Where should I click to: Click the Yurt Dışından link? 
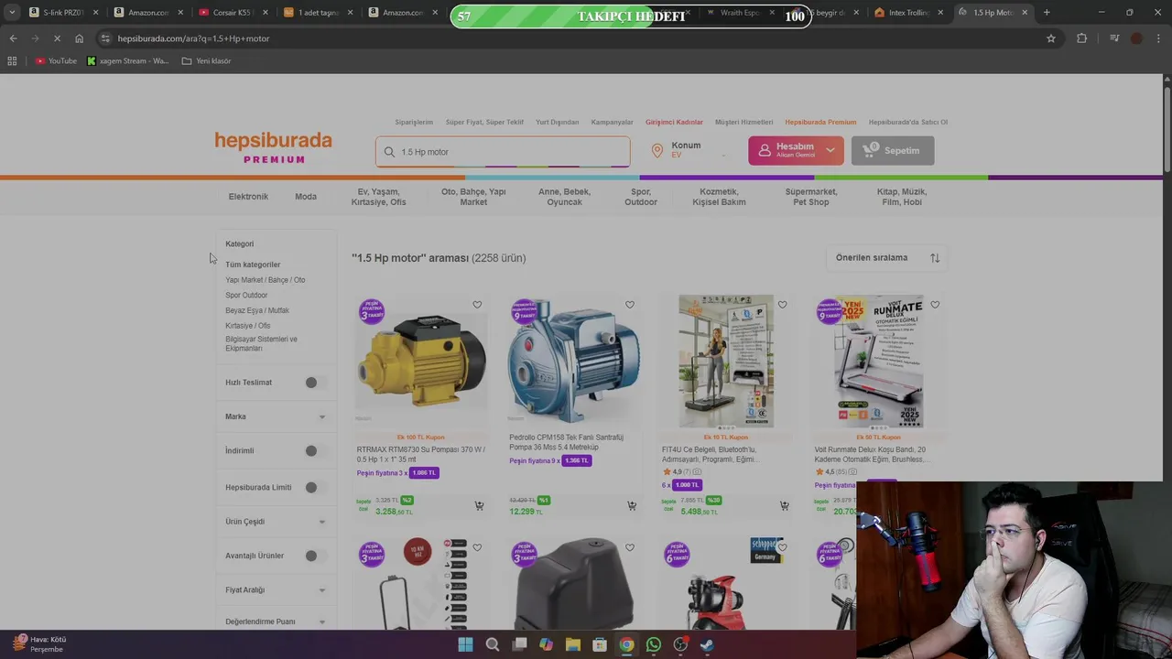[x=558, y=122]
